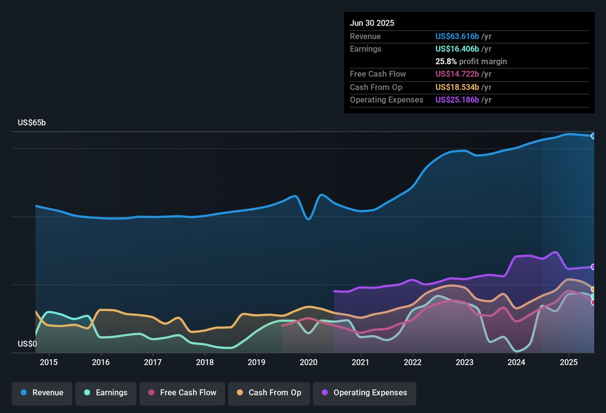606x413 pixels.
Task: Click the blue Revenue line endpoint marker
Action: 593,136
